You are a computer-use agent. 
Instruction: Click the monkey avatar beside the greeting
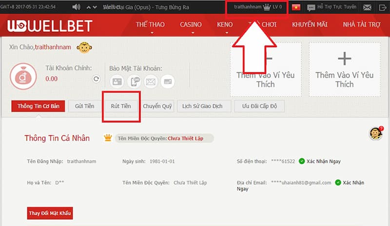click(x=86, y=47)
